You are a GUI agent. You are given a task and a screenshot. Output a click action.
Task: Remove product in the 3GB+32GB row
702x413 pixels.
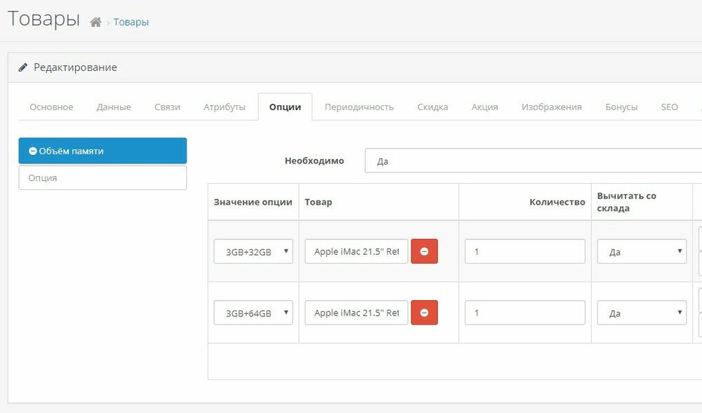coord(425,251)
